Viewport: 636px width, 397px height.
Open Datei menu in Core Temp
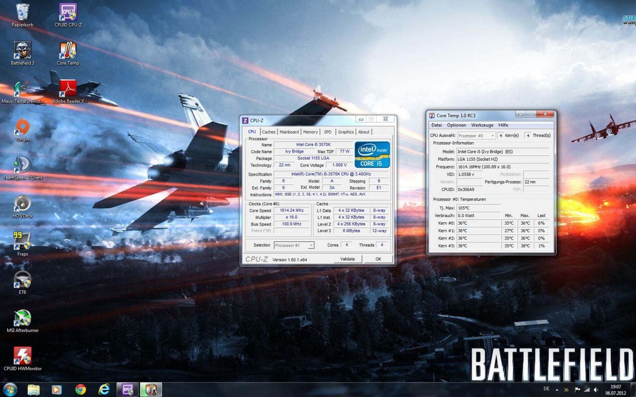[436, 125]
